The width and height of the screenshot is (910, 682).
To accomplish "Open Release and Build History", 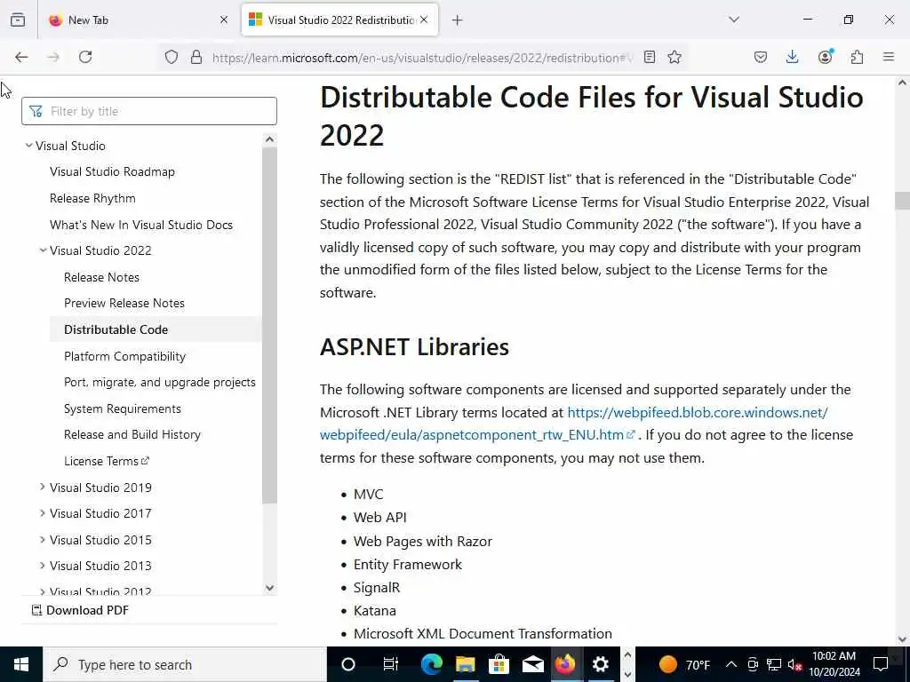I will [x=132, y=434].
